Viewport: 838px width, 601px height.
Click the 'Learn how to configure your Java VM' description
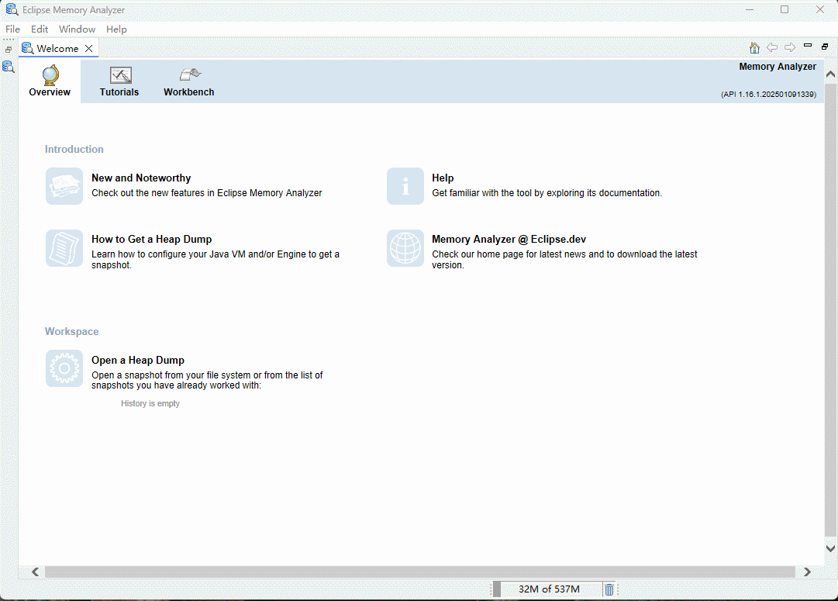coord(216,259)
